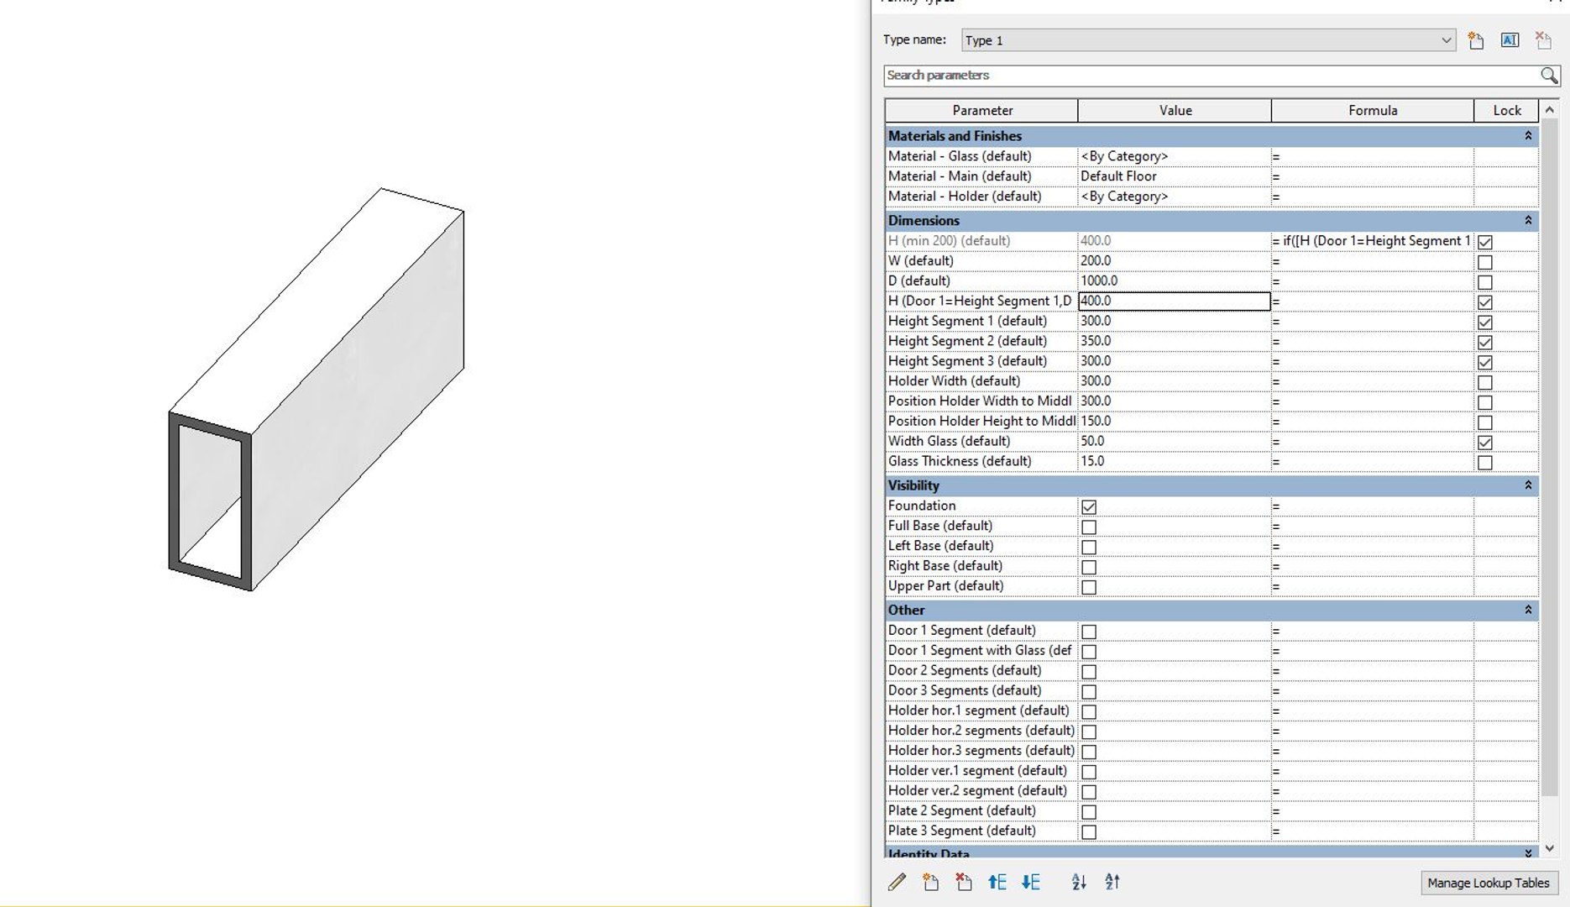Click the scrollbar down arrow in parameter list

tap(1550, 849)
